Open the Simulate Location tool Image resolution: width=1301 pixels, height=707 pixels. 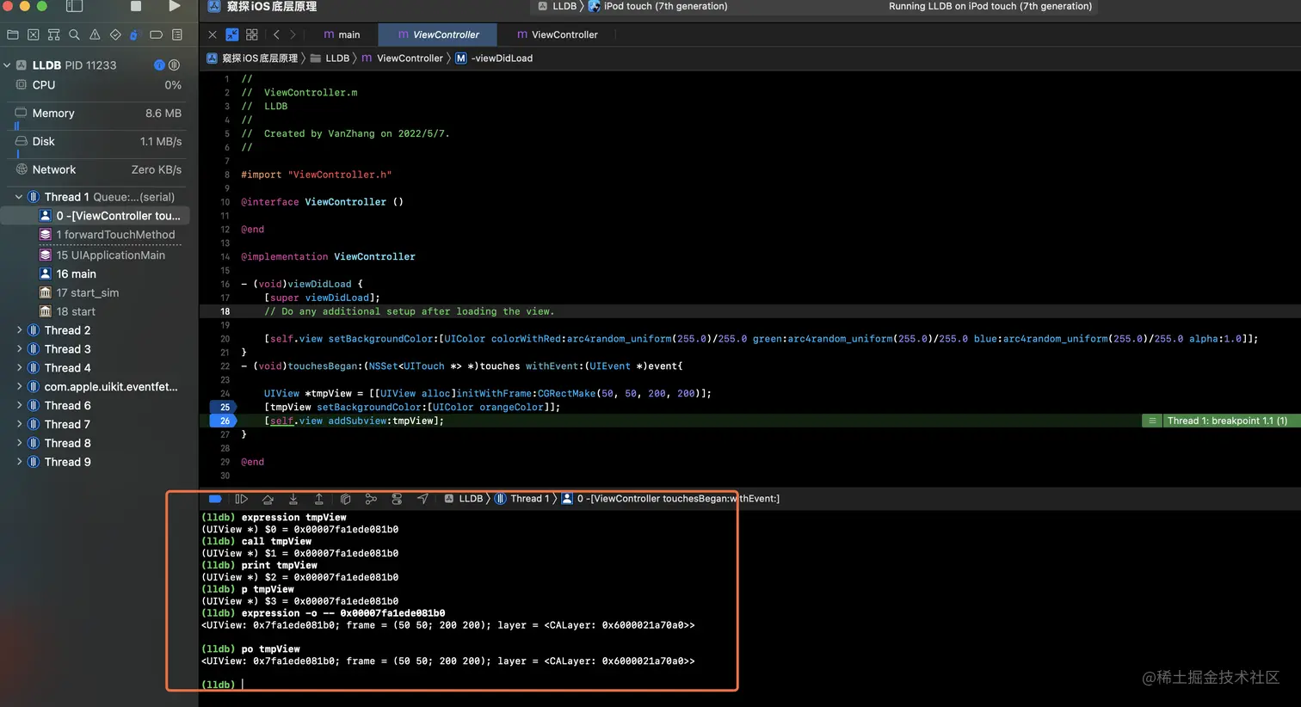coord(422,499)
